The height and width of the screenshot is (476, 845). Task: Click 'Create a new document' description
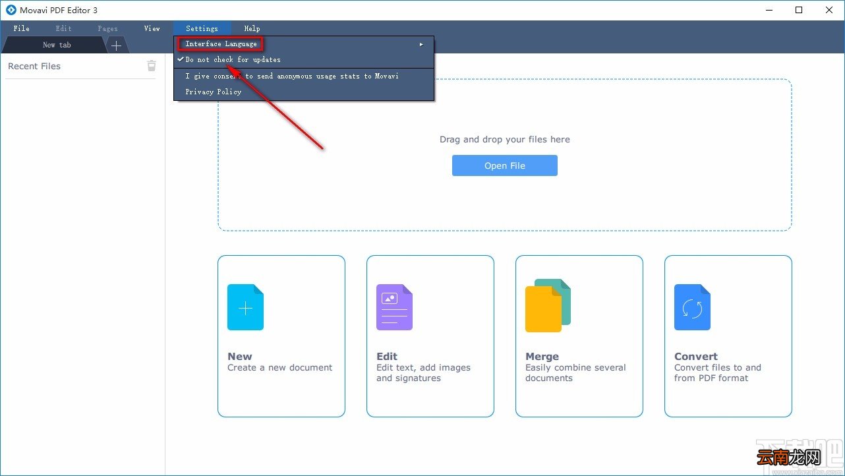pyautogui.click(x=280, y=367)
